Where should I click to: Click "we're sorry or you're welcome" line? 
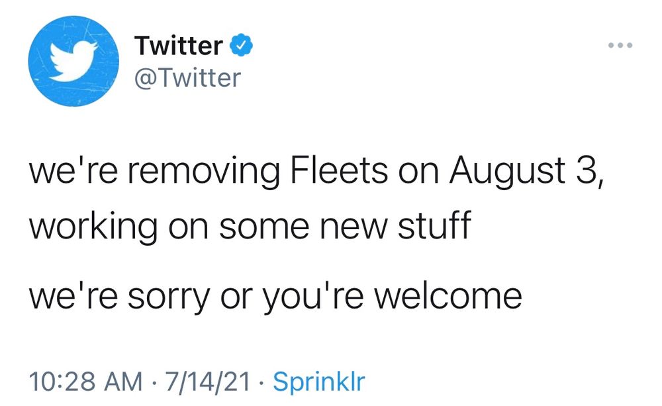point(275,295)
